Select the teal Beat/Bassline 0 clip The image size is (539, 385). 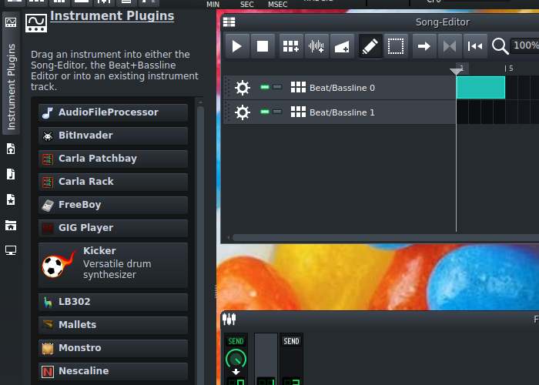(480, 88)
